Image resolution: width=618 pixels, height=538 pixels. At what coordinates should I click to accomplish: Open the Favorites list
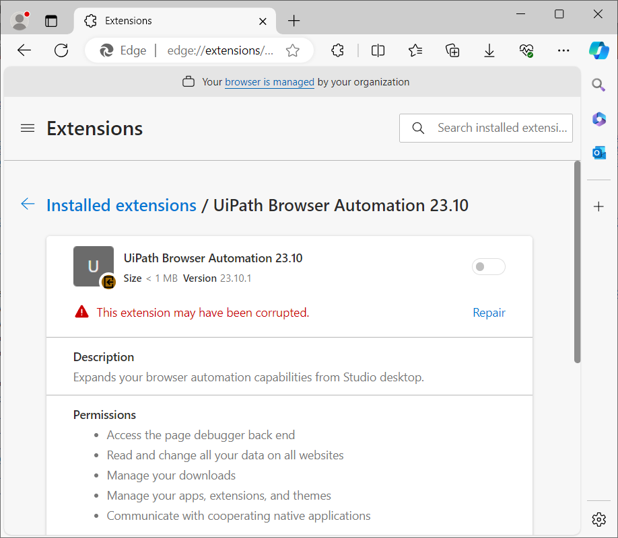pos(415,50)
